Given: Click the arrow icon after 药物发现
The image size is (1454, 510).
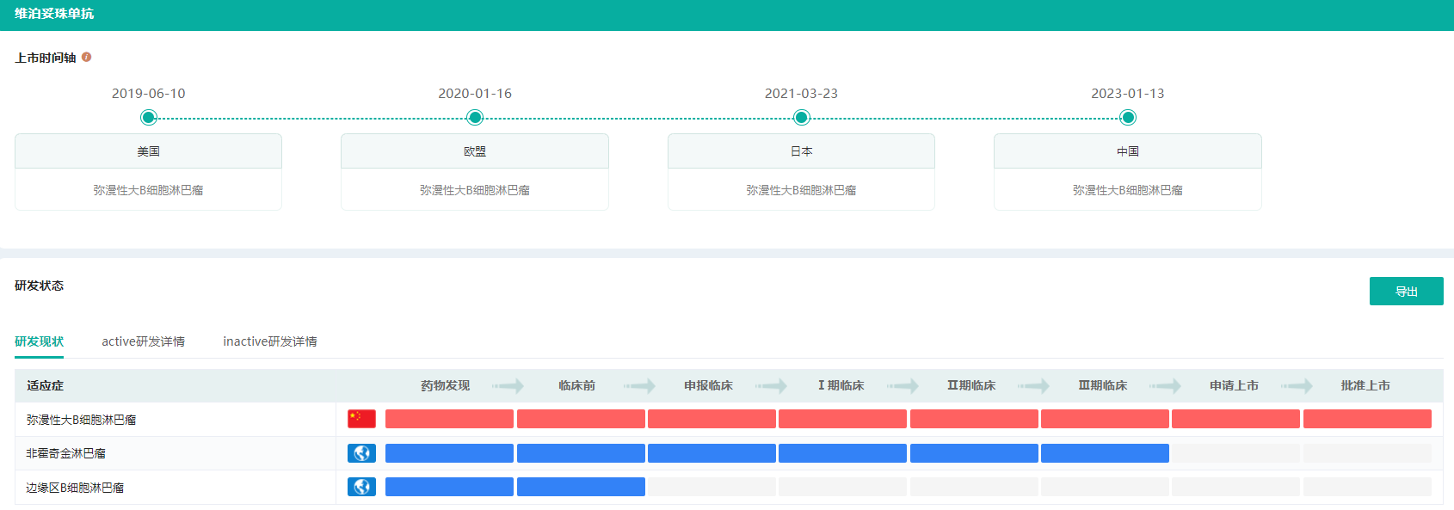Looking at the screenshot, I should tap(508, 386).
